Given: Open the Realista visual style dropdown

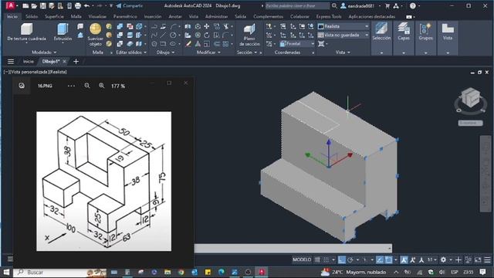Looking at the screenshot, I should 343,26.
